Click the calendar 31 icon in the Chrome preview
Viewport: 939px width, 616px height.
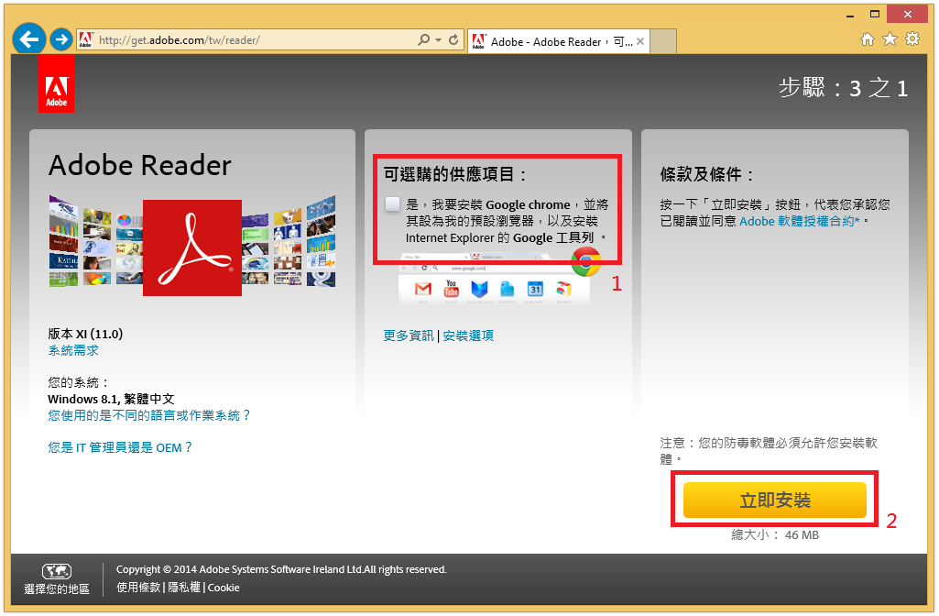click(x=535, y=289)
